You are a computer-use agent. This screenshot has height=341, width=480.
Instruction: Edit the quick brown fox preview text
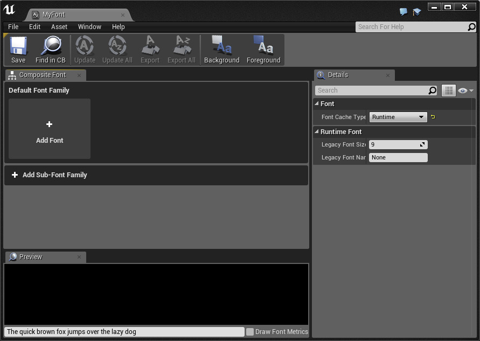[x=124, y=332]
